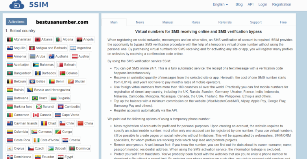The image size is (307, 159).
Task: Select the Bangladesh flag icon
Action: 10,73
